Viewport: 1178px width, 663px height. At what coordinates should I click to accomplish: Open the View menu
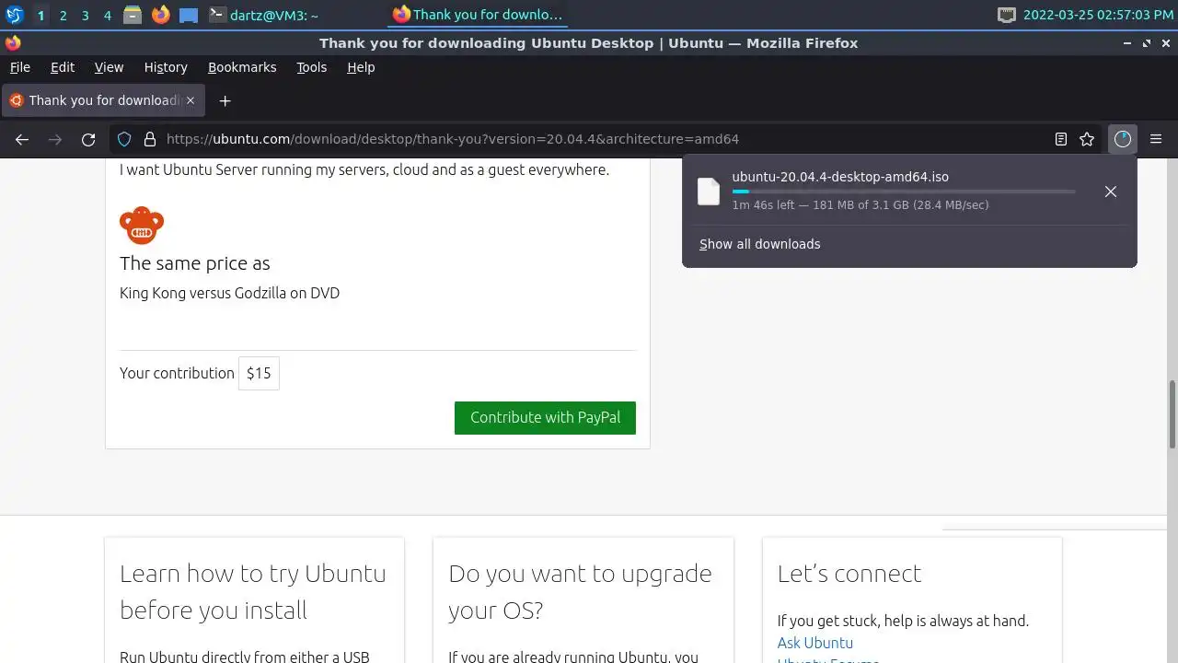click(x=109, y=67)
